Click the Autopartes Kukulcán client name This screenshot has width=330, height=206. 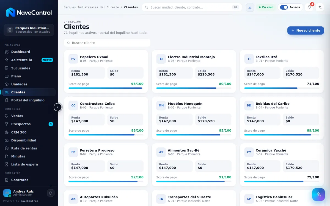(x=99, y=197)
